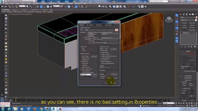
Task: Open the Material Editor icon
Action: click(x=124, y=6)
